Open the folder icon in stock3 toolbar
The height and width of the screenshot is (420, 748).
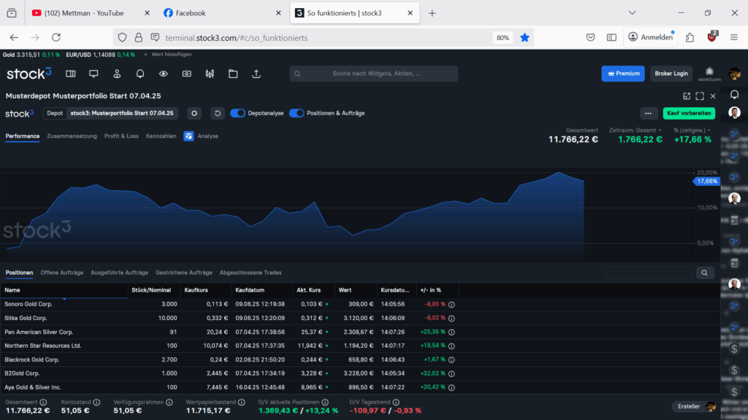233,74
